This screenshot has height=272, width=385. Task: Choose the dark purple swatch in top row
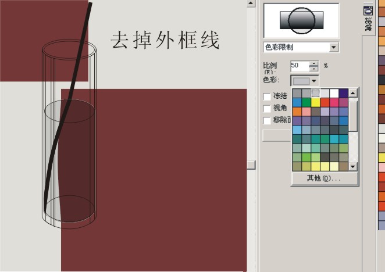343,94
